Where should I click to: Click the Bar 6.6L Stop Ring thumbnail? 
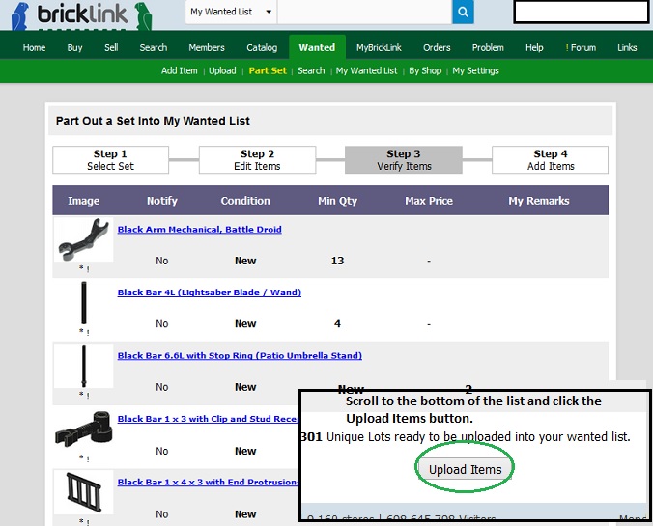point(84,366)
